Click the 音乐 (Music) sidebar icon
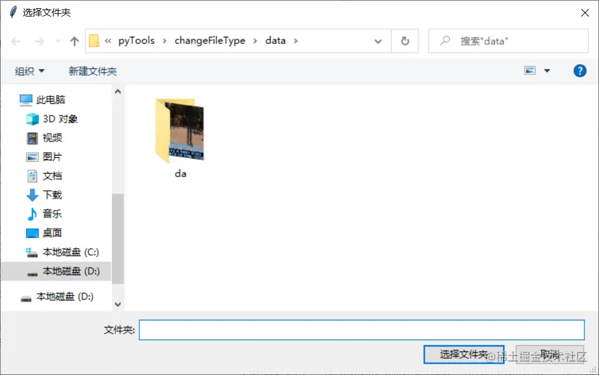599x375 pixels. 32,214
